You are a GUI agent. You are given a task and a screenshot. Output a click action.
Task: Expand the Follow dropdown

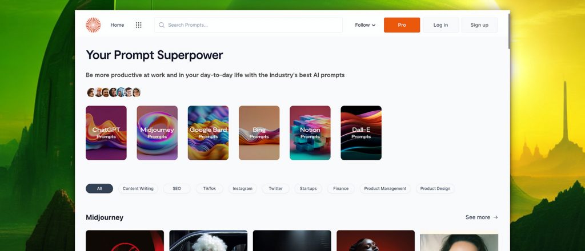point(365,25)
